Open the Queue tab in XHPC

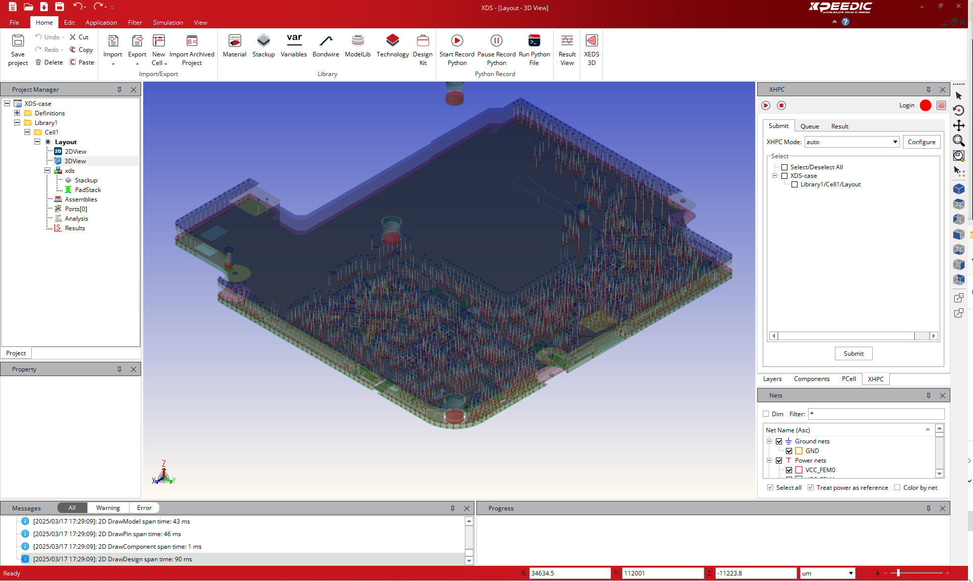click(x=809, y=126)
